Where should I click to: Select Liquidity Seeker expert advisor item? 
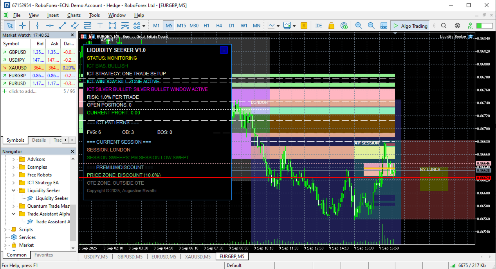pyautogui.click(x=52, y=198)
